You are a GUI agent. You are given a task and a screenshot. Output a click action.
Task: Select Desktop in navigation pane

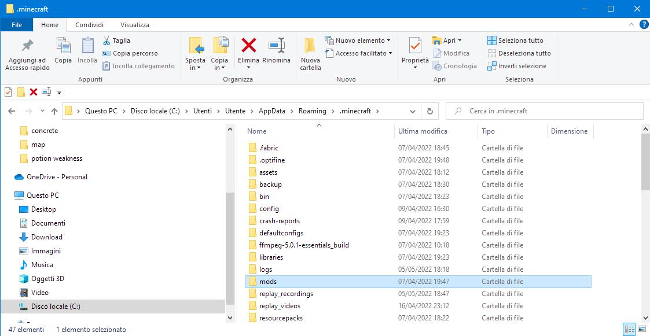click(43, 209)
